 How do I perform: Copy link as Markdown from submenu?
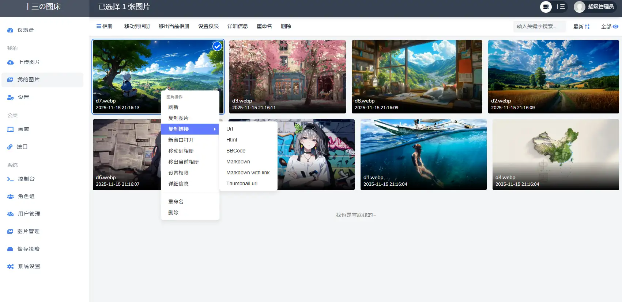[x=248, y=162]
